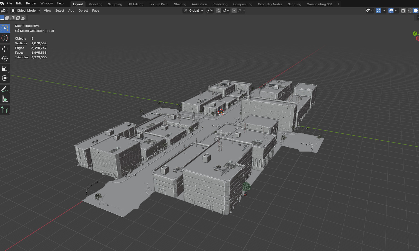419x251 pixels.
Task: Switch to wireframe viewport shading
Action: pyautogui.click(x=410, y=11)
